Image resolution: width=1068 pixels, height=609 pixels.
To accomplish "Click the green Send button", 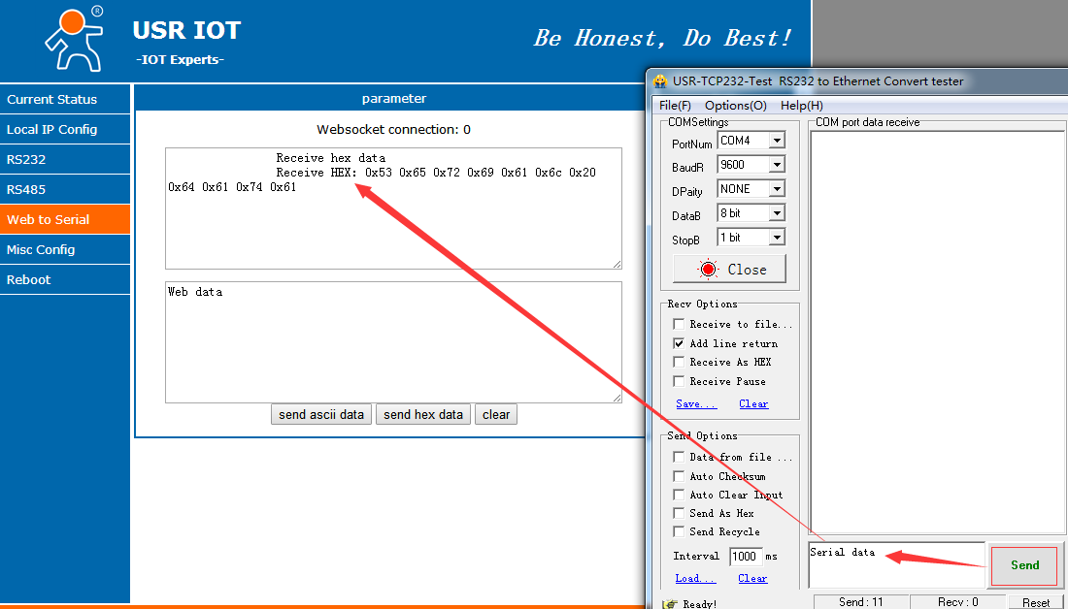I will pos(1024,565).
